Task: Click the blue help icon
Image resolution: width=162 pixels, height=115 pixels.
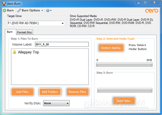Action: (48, 10)
